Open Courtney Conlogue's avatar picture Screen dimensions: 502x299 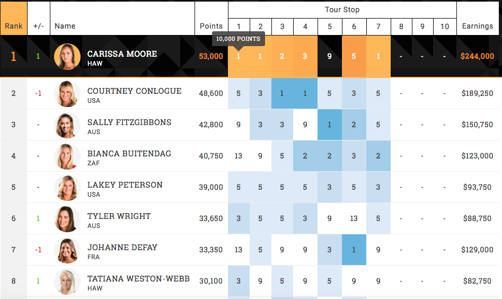click(x=67, y=94)
